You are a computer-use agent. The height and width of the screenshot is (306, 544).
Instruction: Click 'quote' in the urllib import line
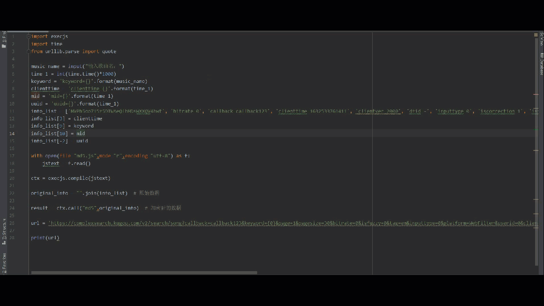[x=109, y=51]
